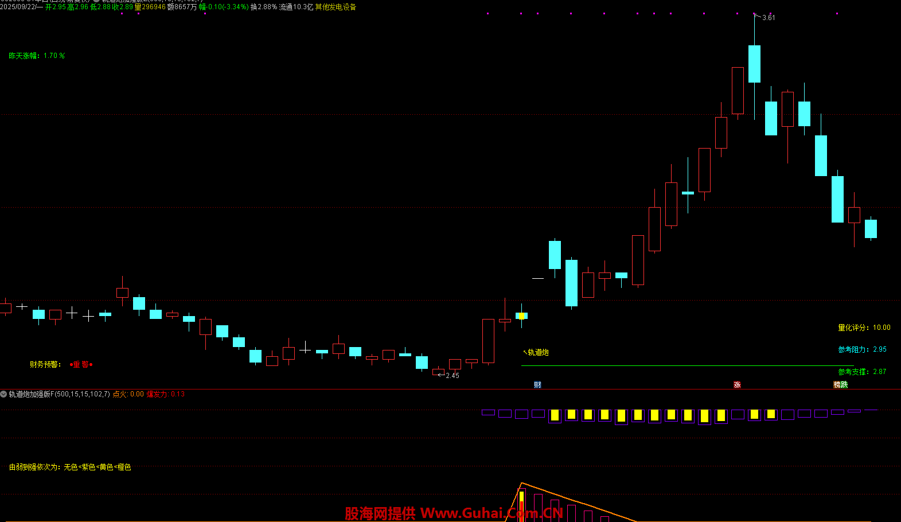Open the 财 financial info marker
The image size is (901, 522).
[x=537, y=385]
